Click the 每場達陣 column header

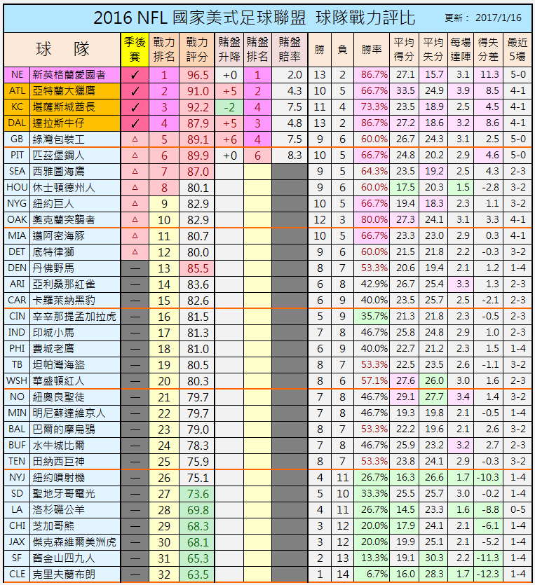click(461, 49)
